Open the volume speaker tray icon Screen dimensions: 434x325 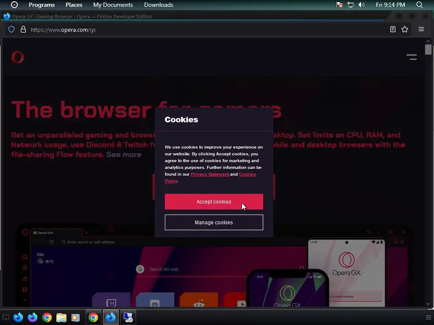(x=362, y=5)
